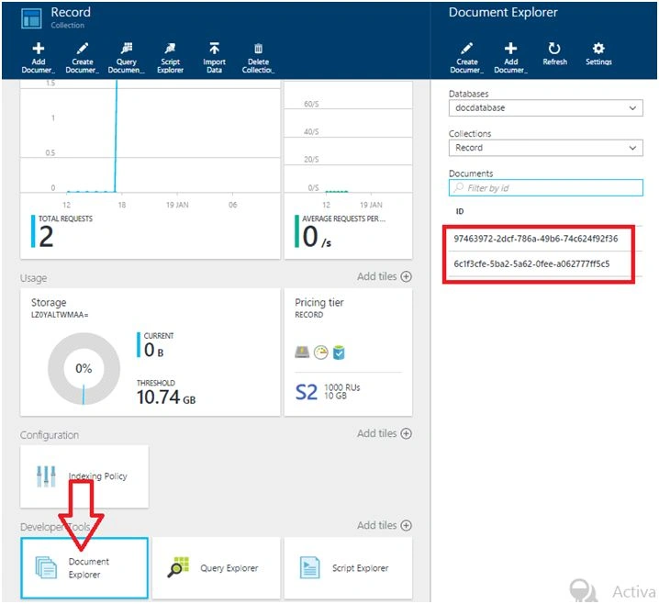Click the plus icon beside Usage Add tiles
Viewport: 659px width, 604px height.
coord(406,276)
